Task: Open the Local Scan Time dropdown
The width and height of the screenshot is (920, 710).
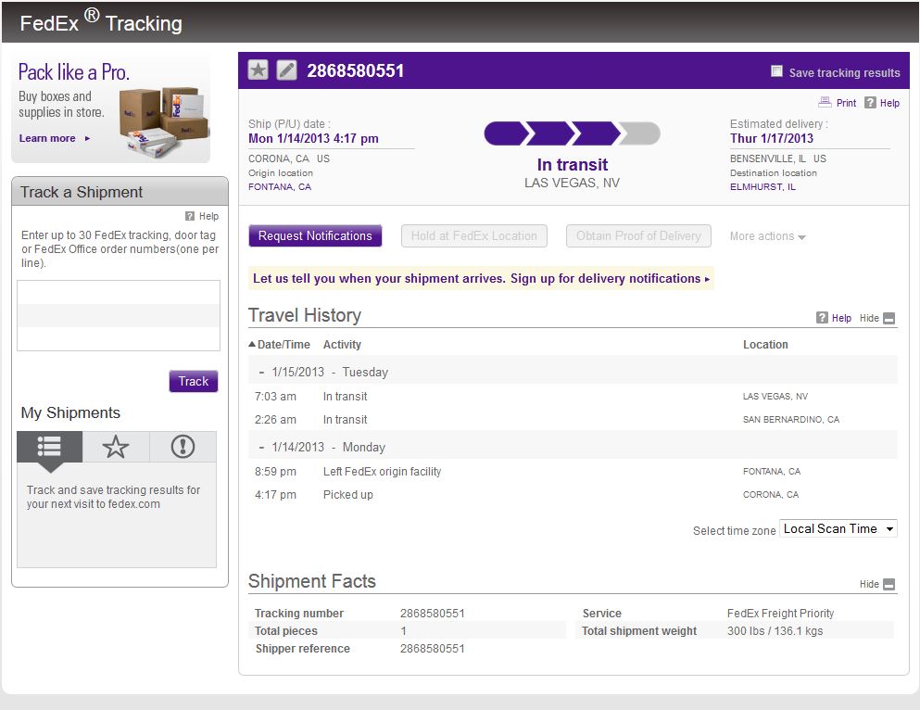Action: pyautogui.click(x=838, y=528)
